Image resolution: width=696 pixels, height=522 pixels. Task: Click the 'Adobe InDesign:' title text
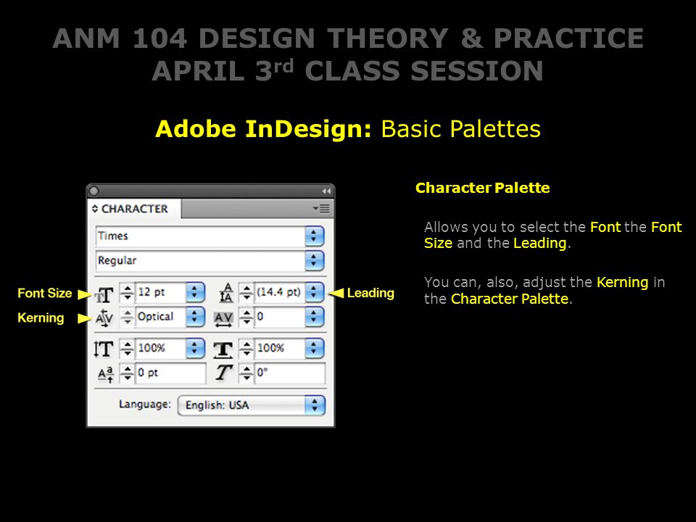tap(263, 129)
